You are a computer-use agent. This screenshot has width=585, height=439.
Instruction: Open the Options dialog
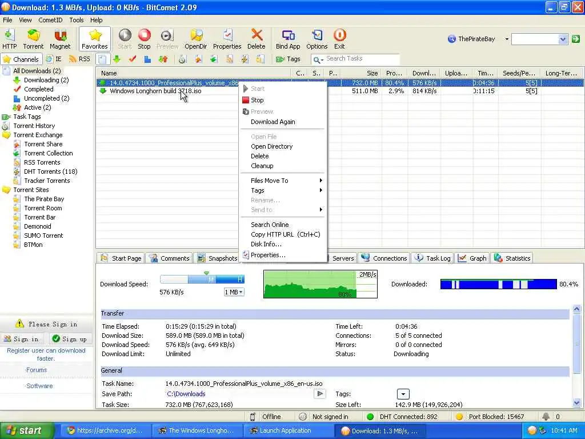click(316, 39)
